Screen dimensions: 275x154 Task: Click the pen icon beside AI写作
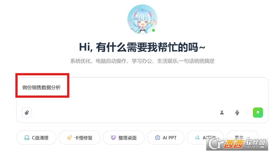coord(197,138)
